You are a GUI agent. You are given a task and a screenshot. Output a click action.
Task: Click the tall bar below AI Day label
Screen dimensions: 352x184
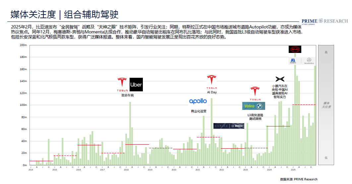click(x=212, y=132)
